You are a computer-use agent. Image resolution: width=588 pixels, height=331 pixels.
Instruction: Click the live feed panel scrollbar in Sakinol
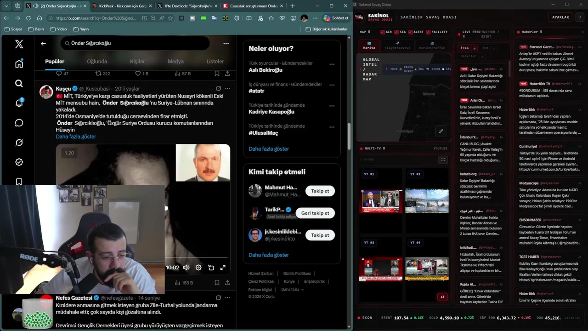pyautogui.click(x=509, y=69)
